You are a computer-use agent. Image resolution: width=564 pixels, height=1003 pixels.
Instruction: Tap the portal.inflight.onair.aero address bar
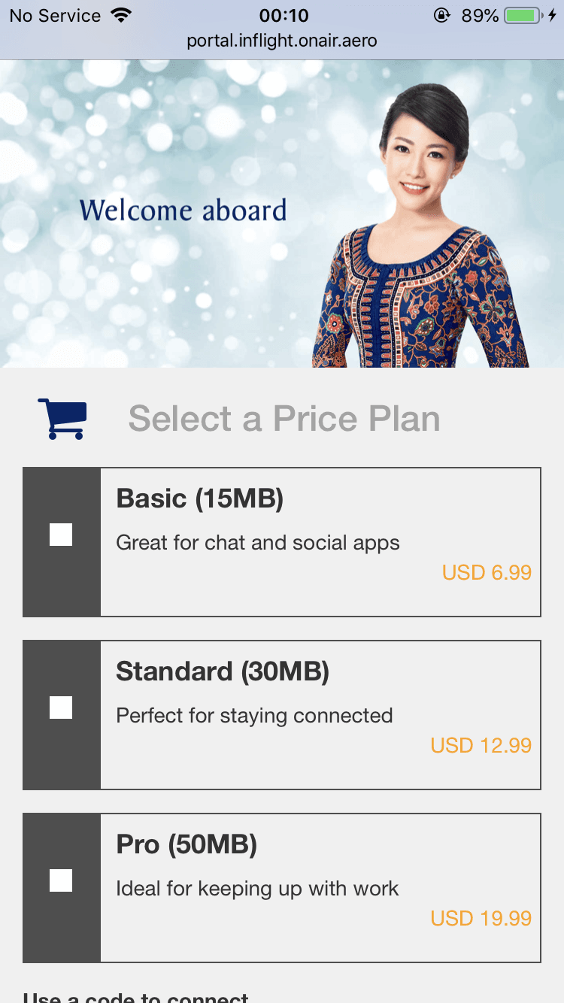click(x=282, y=41)
